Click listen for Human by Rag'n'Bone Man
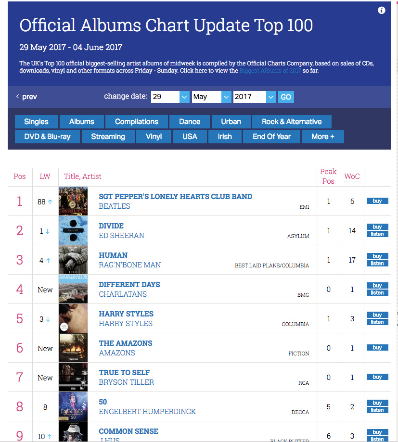 (x=377, y=263)
